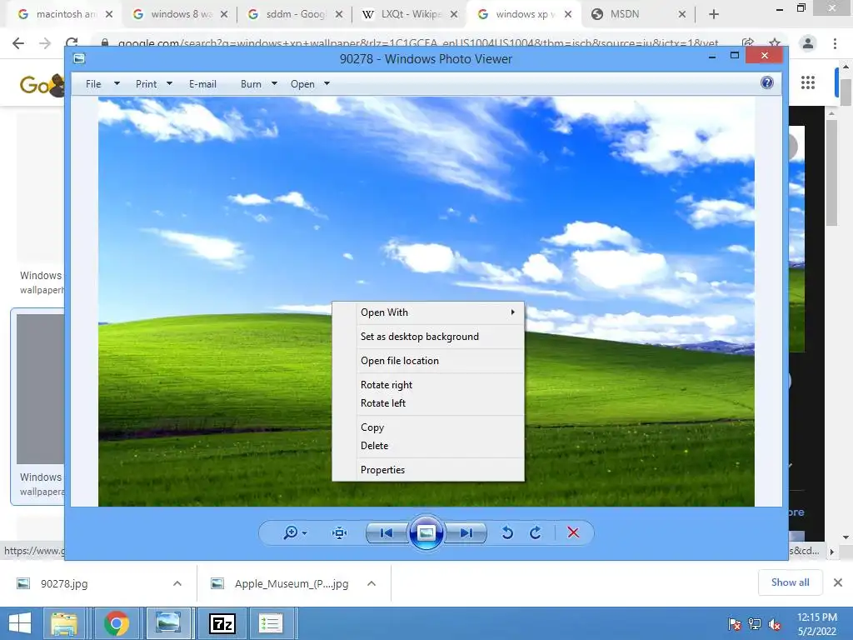Rotate counterclockwise using toolbar arrow
This screenshot has height=640, width=853.
(507, 532)
